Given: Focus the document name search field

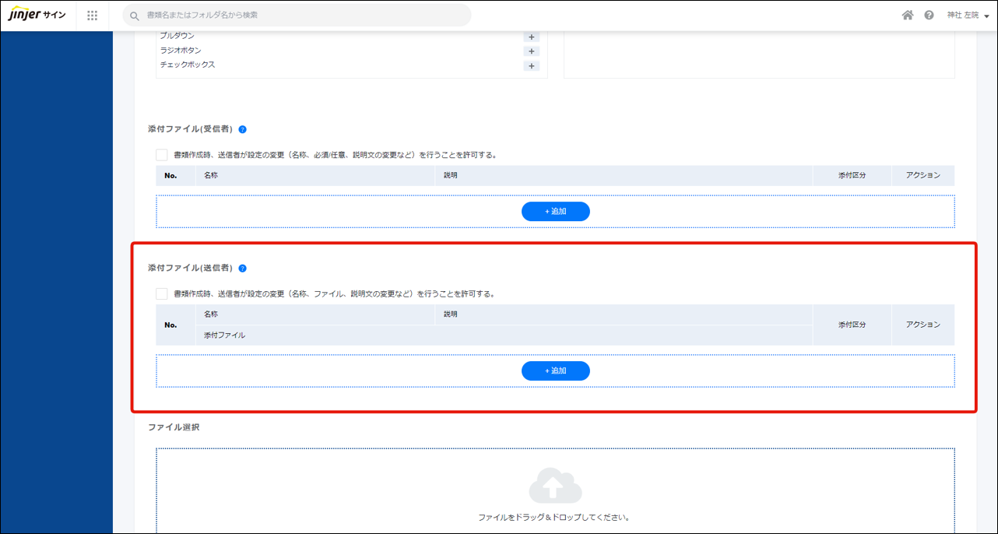Looking at the screenshot, I should point(304,16).
